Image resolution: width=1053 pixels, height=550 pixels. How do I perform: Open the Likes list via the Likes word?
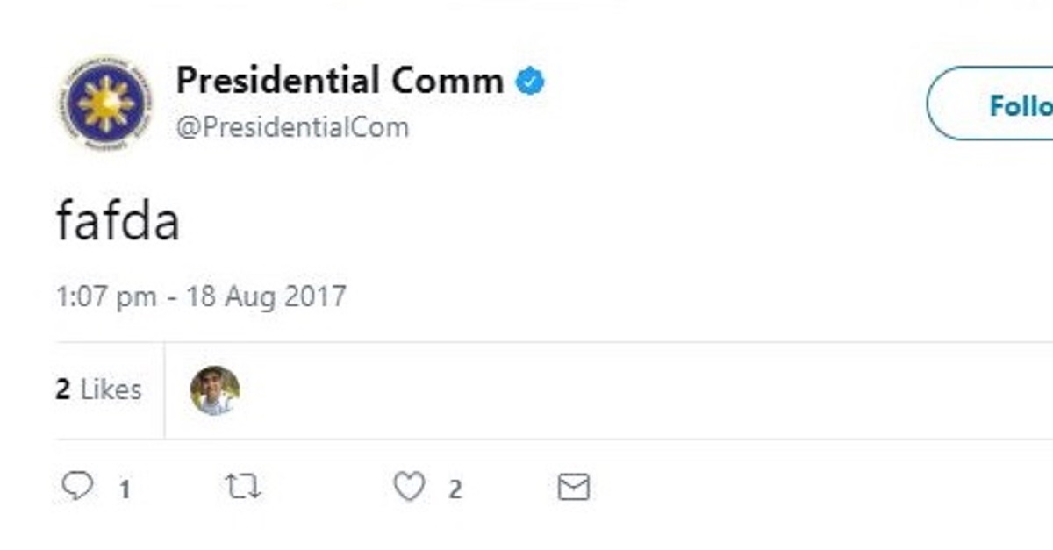coord(111,389)
